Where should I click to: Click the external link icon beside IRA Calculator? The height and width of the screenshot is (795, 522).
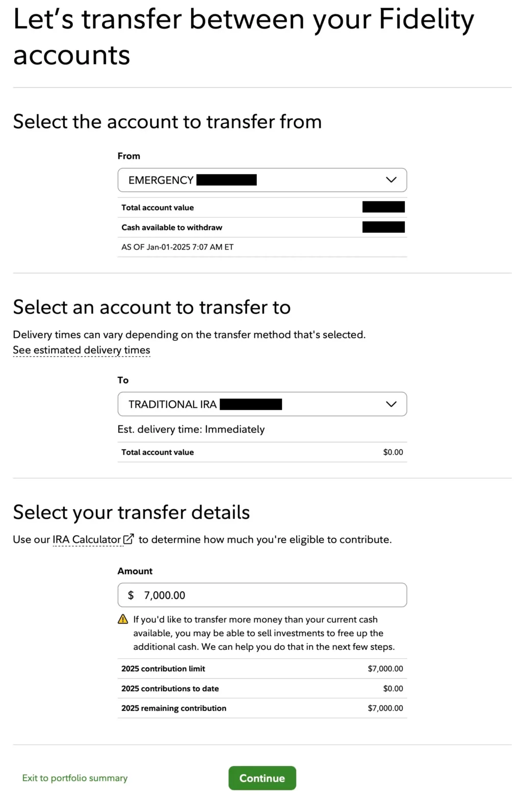(128, 538)
